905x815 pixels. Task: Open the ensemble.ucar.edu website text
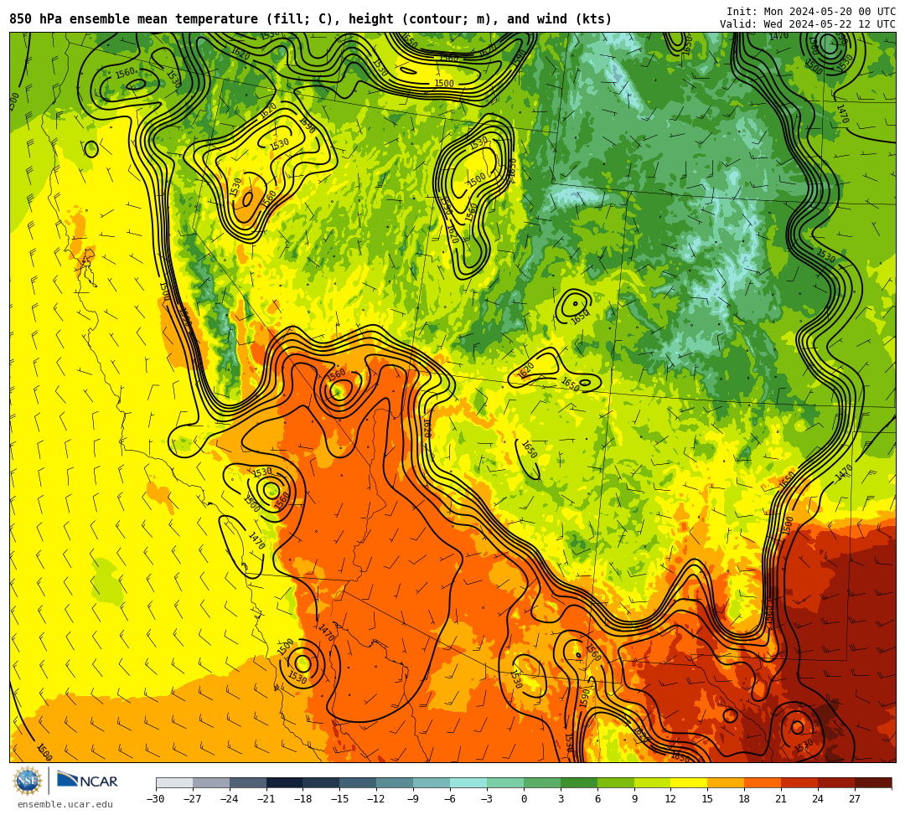65,804
